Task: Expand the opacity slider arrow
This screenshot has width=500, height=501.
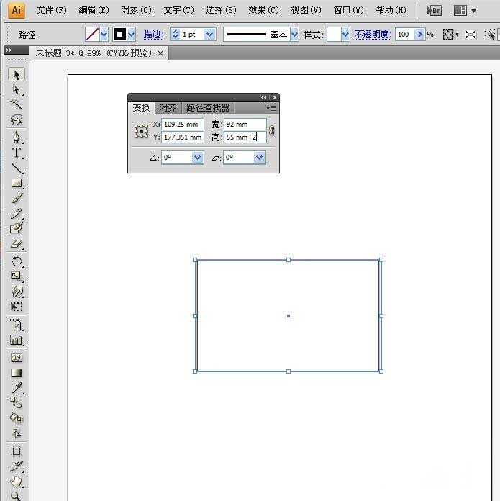Action: tap(419, 34)
